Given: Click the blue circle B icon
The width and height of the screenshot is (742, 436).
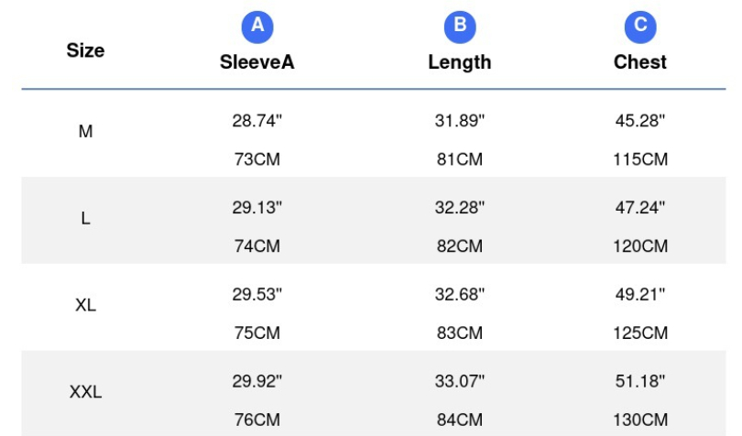Looking at the screenshot, I should pos(460,27).
